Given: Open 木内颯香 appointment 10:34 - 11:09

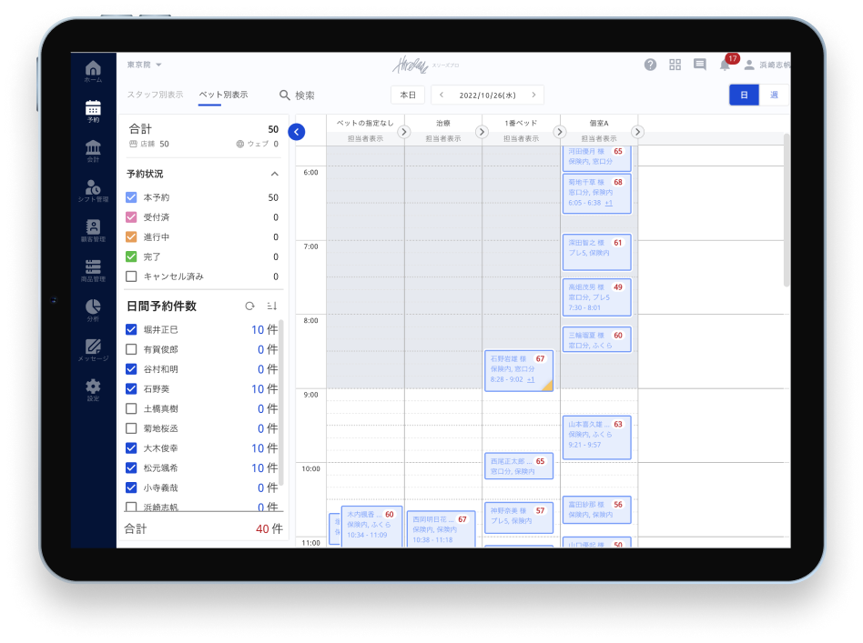Looking at the screenshot, I should pyautogui.click(x=371, y=527).
